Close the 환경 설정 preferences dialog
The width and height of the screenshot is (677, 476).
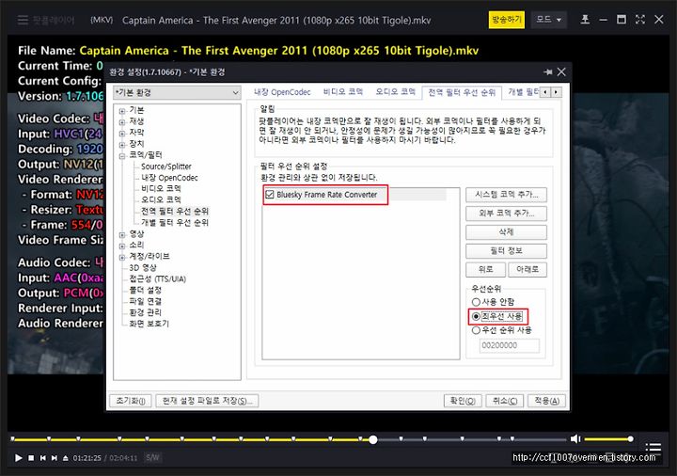coord(561,72)
